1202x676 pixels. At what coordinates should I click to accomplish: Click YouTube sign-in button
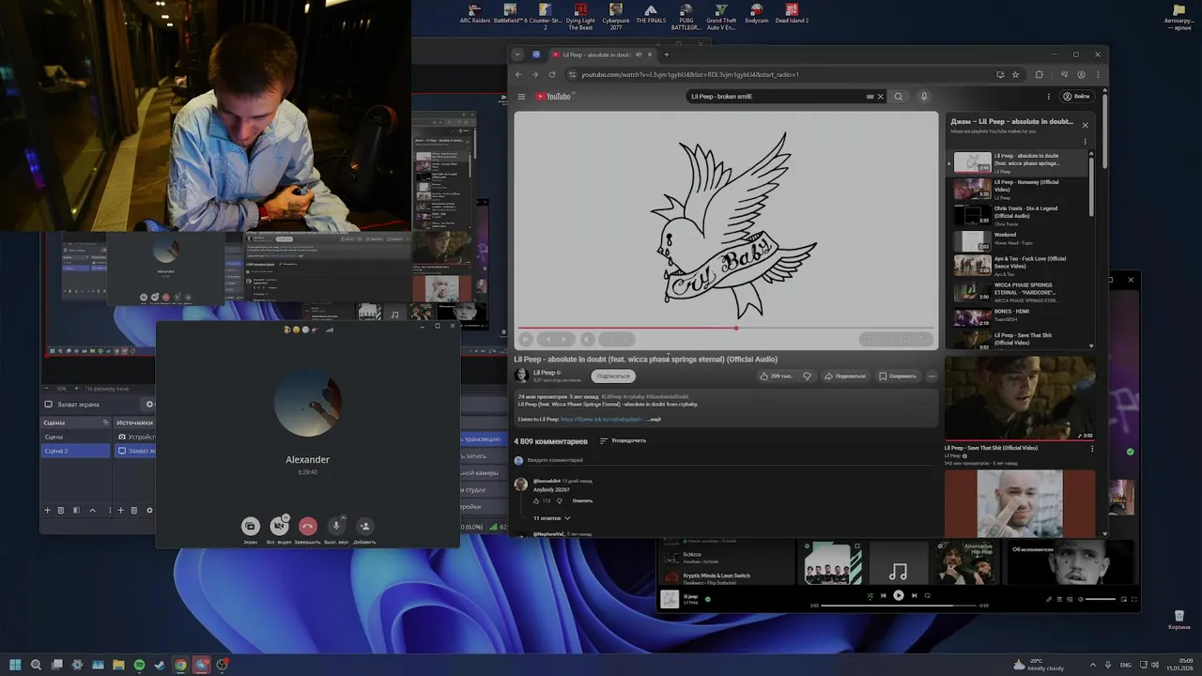click(x=1077, y=96)
